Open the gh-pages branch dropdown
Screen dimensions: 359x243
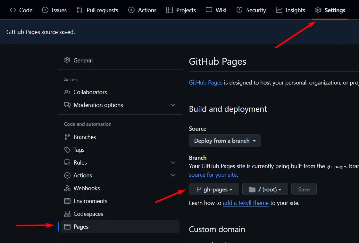tap(214, 189)
